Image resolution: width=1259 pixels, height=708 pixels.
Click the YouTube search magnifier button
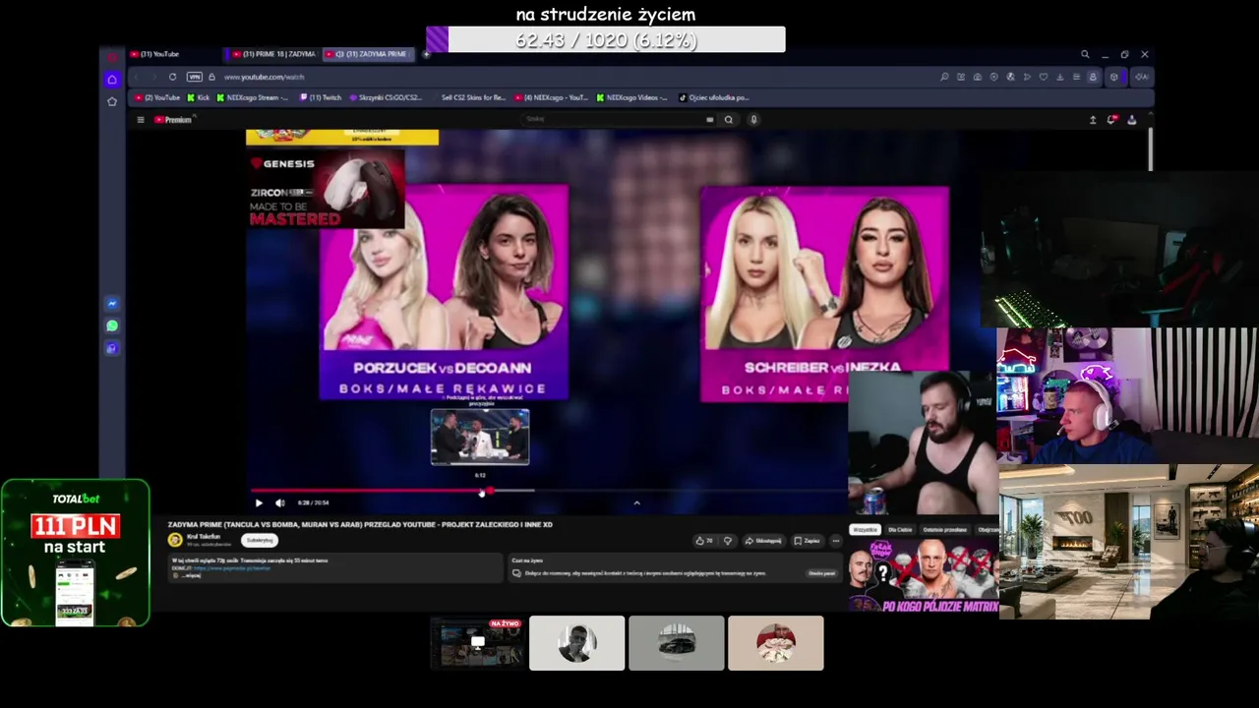point(729,120)
